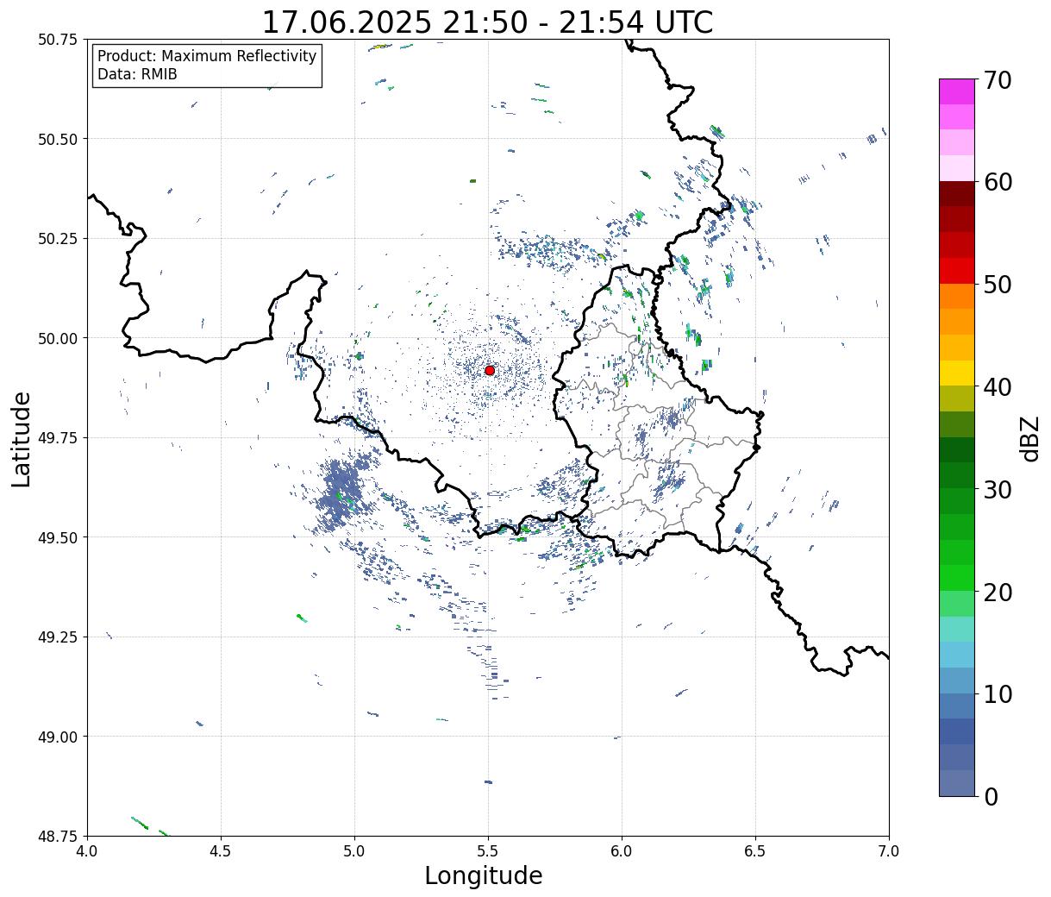
Task: Click the colorbar tick label 10
Action: [x=998, y=694]
